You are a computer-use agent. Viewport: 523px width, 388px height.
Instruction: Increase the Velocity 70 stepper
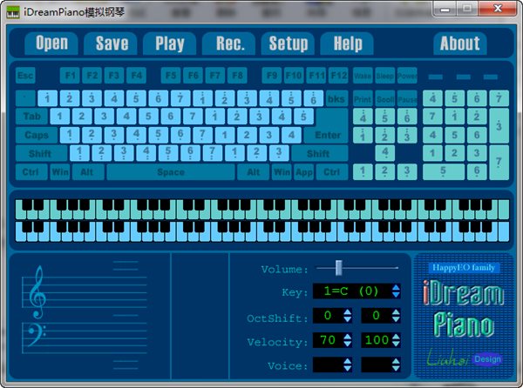tap(347, 337)
